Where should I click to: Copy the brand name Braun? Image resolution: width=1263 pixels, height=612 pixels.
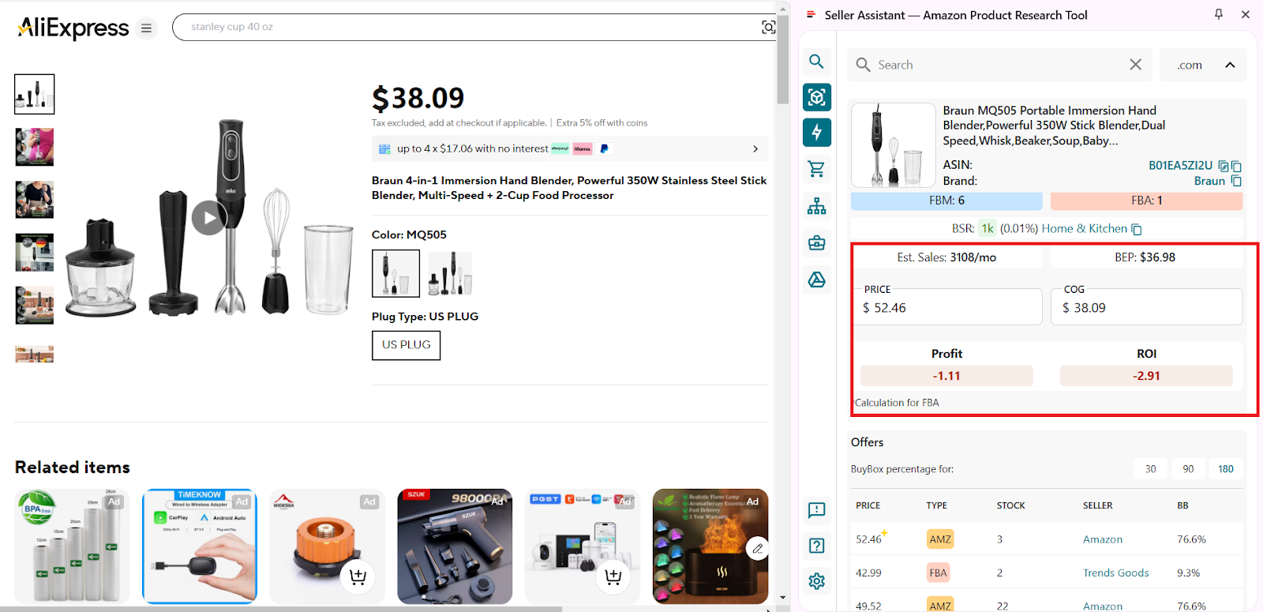[1236, 181]
